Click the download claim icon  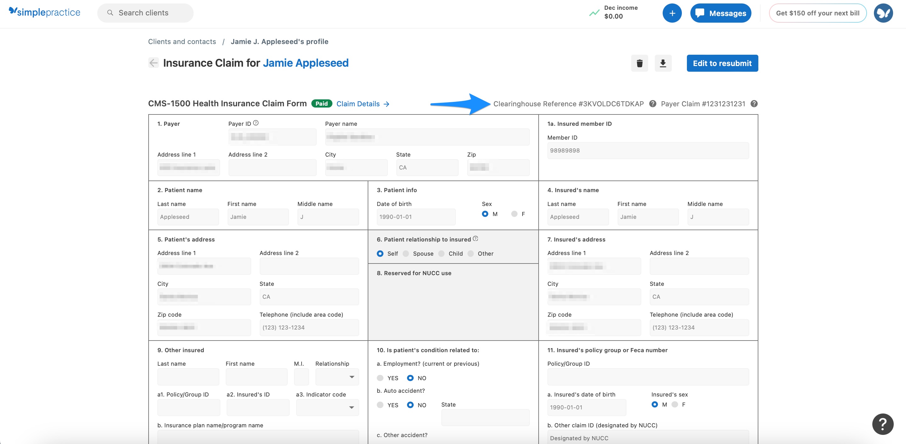click(x=663, y=63)
